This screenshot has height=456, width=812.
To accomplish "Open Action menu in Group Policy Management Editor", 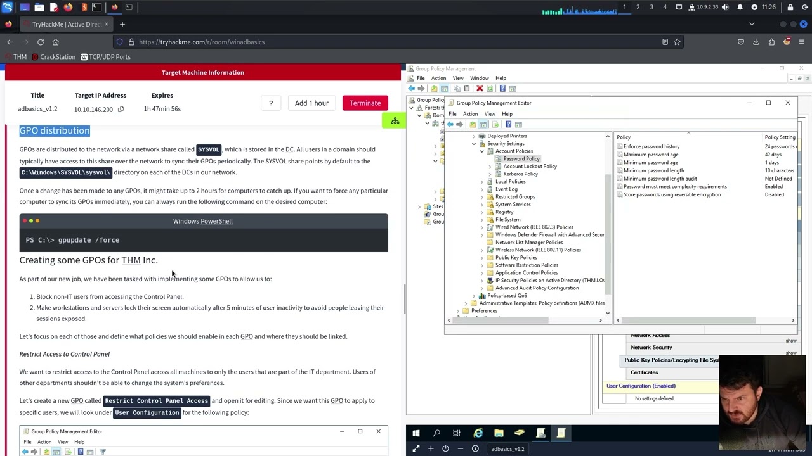I will pyautogui.click(x=470, y=114).
